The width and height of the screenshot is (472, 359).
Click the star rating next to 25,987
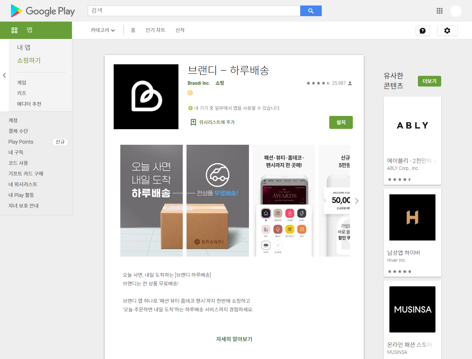318,83
